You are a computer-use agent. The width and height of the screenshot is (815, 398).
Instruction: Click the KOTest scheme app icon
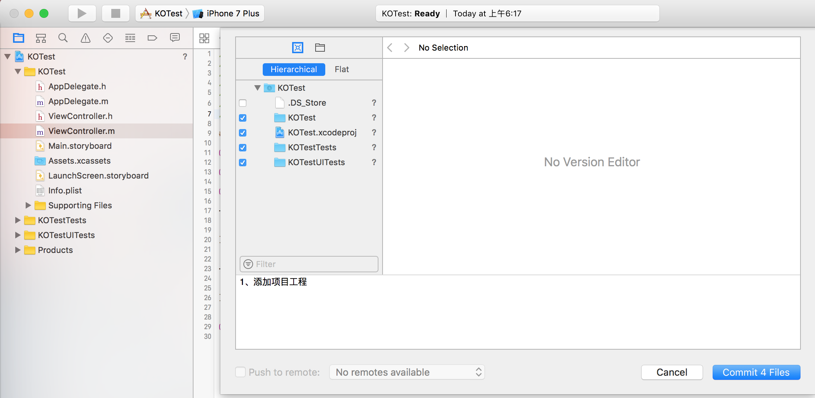[146, 14]
